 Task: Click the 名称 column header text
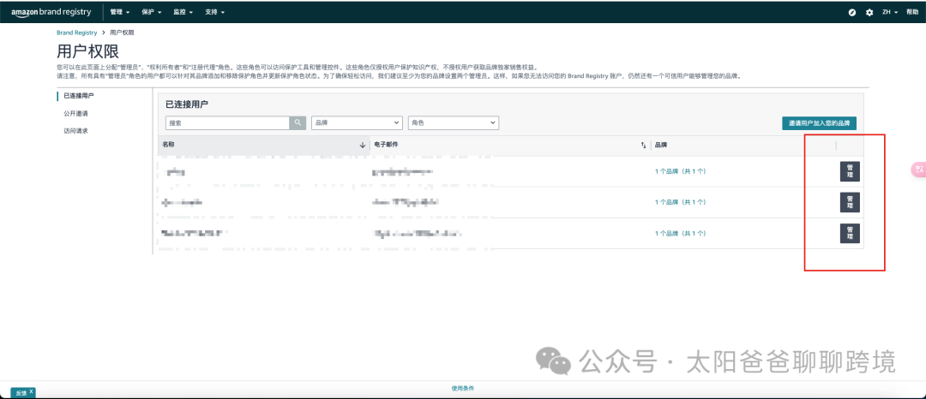pos(169,145)
